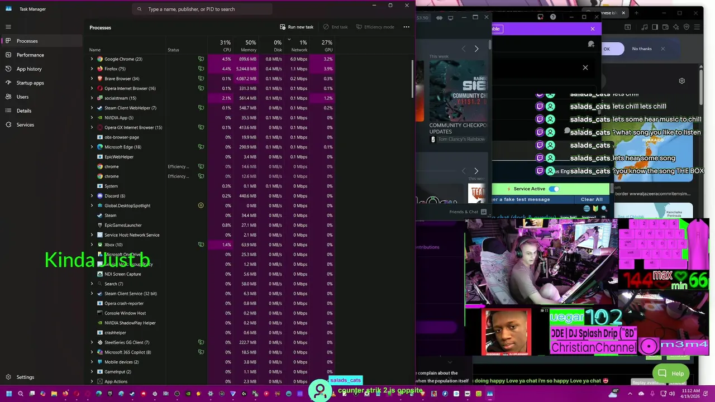Click the Microsoft Edge process icon
Viewport: 715px width, 402px height.
pyautogui.click(x=100, y=147)
